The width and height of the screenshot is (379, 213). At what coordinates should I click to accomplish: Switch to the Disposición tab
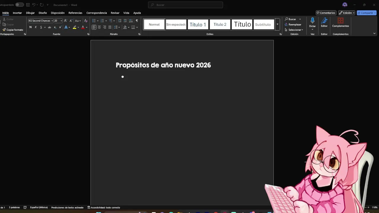58,13
